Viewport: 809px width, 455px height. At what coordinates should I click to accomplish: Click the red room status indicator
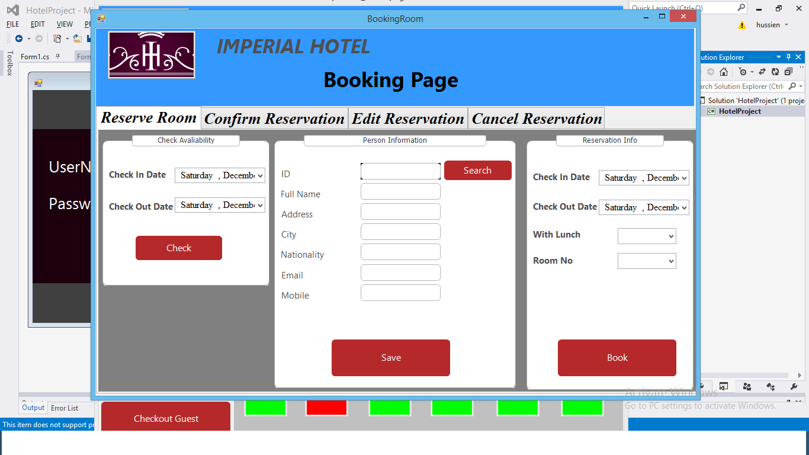[x=326, y=407]
